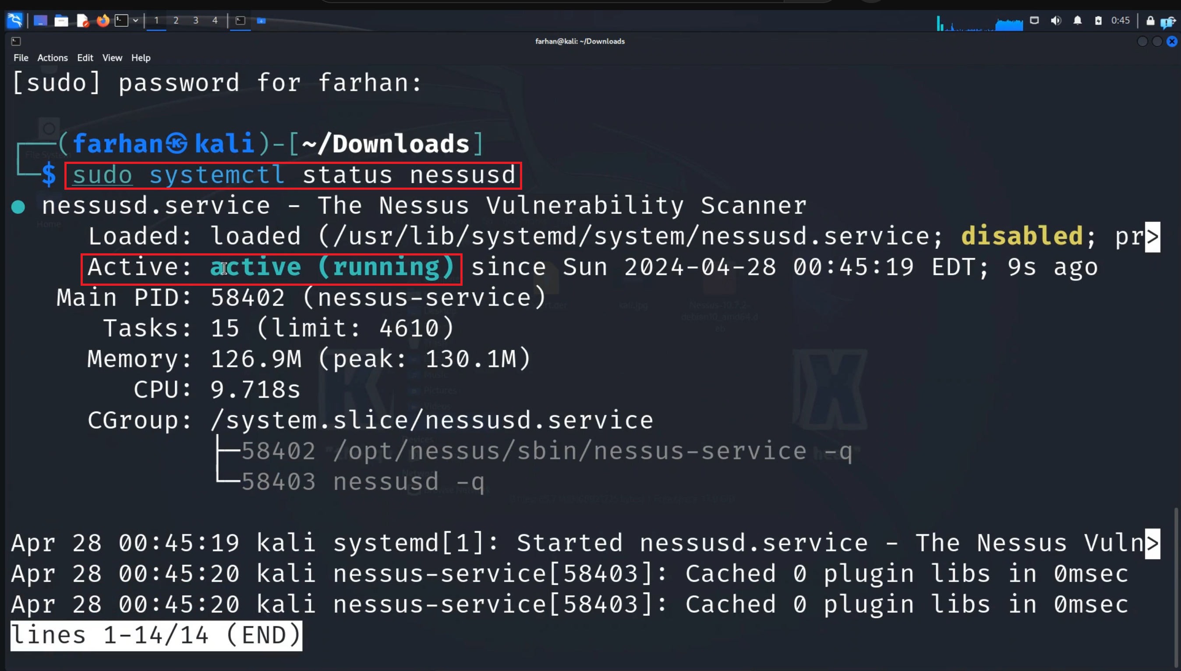Click the panel clock showing 0:45
The width and height of the screenshot is (1181, 671).
pyautogui.click(x=1120, y=20)
